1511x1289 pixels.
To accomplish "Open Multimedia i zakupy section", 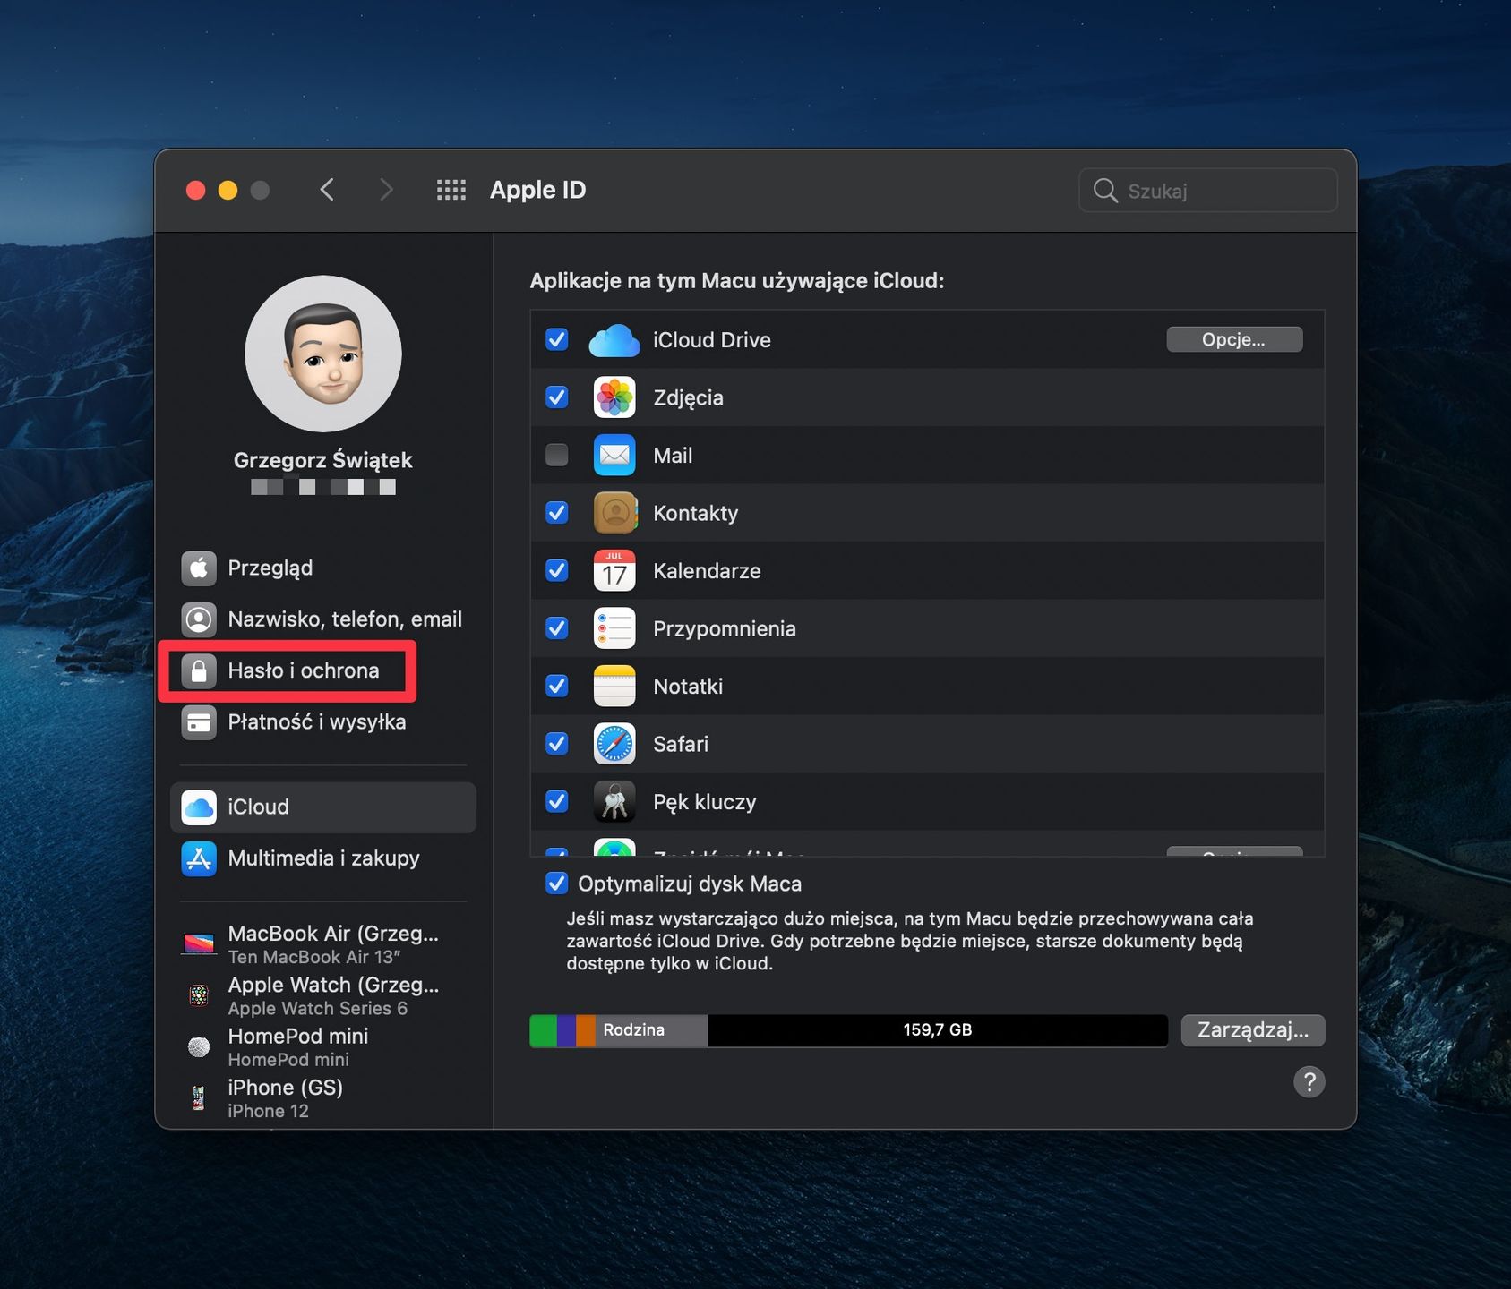I will click(322, 858).
